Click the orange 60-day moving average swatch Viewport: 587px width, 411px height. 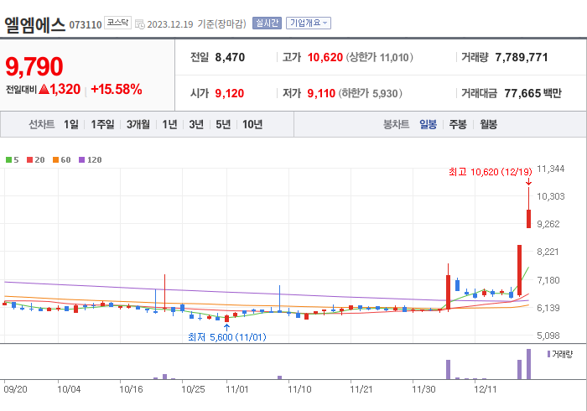(56, 160)
